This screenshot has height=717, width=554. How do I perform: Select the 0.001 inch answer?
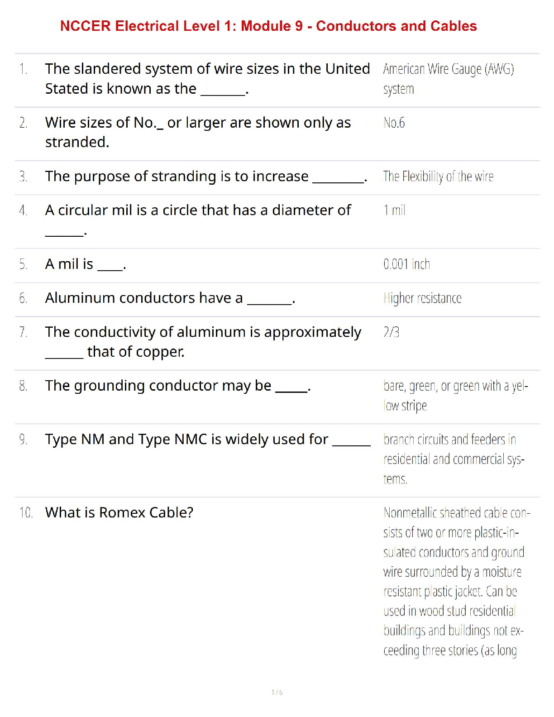pos(406,264)
